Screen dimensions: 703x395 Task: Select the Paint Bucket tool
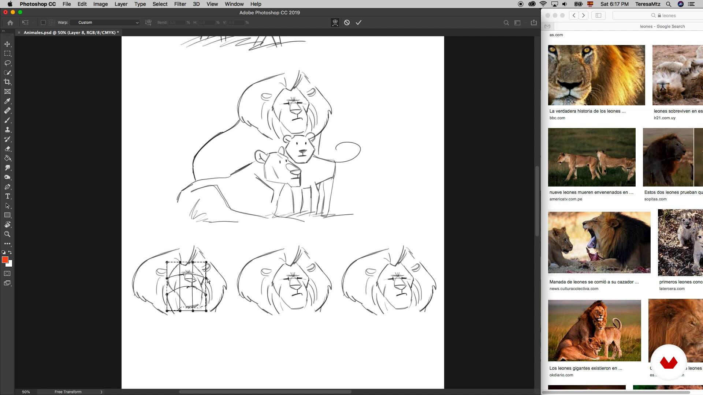click(7, 158)
